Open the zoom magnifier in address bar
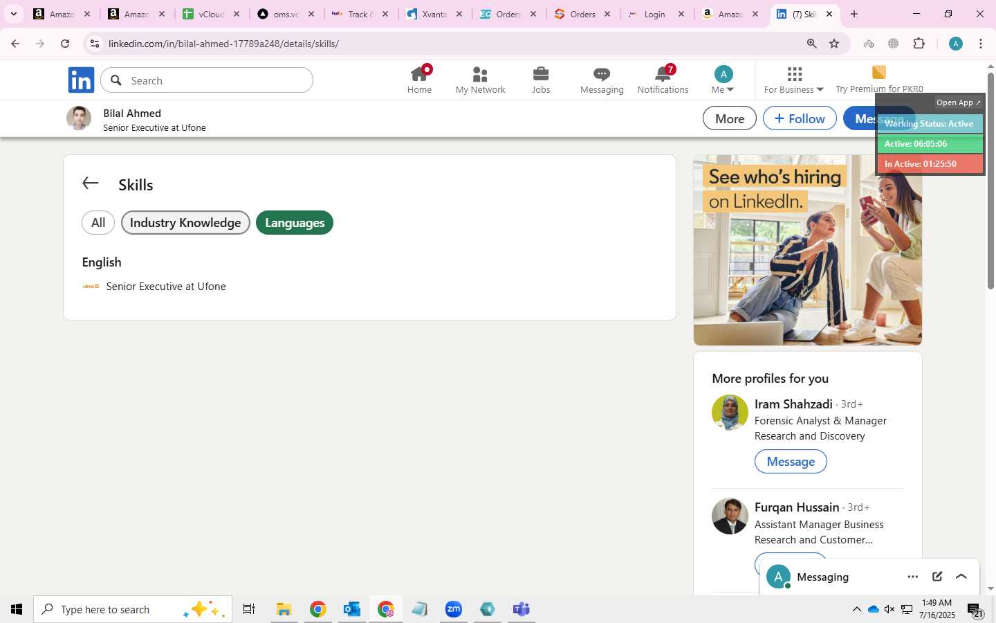996x623 pixels. pyautogui.click(x=811, y=44)
